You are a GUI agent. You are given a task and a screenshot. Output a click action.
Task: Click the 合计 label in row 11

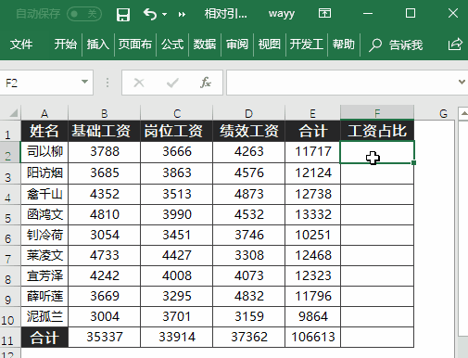pos(44,338)
